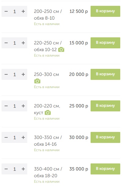This screenshot has height=187, width=123.
Task: Increase quantity for 30 000 р item
Action: pos(23,137)
